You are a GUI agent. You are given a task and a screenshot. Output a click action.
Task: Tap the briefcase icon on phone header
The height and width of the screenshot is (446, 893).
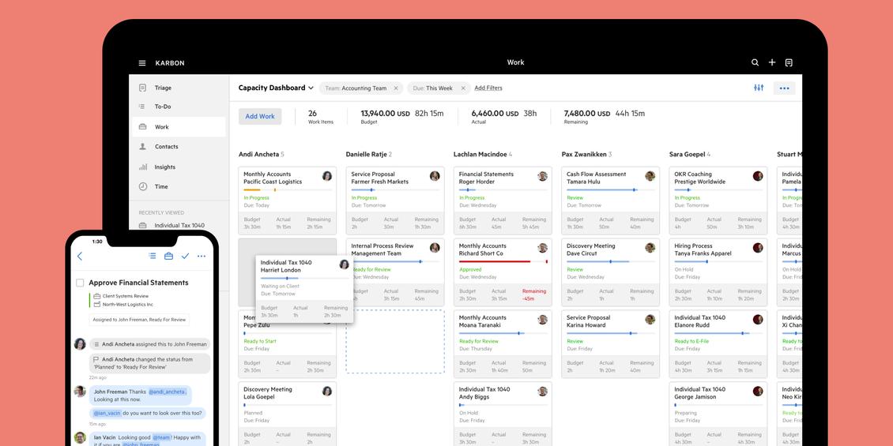[x=168, y=256]
